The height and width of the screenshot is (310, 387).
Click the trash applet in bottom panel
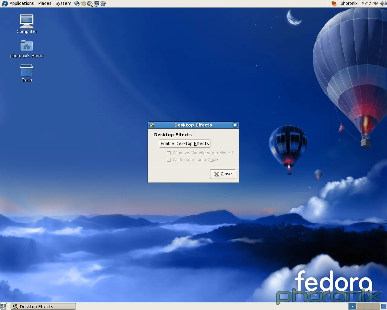point(384,306)
